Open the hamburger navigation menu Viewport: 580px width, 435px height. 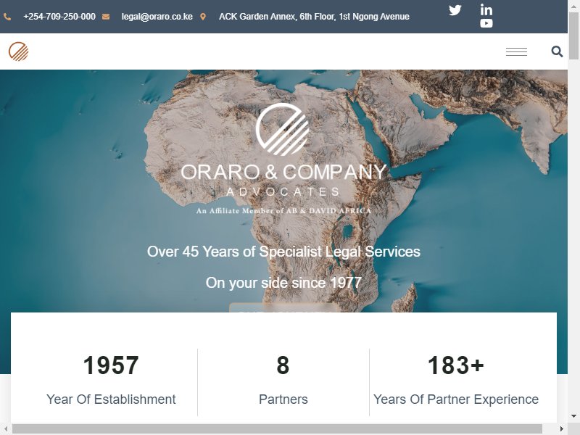click(516, 51)
